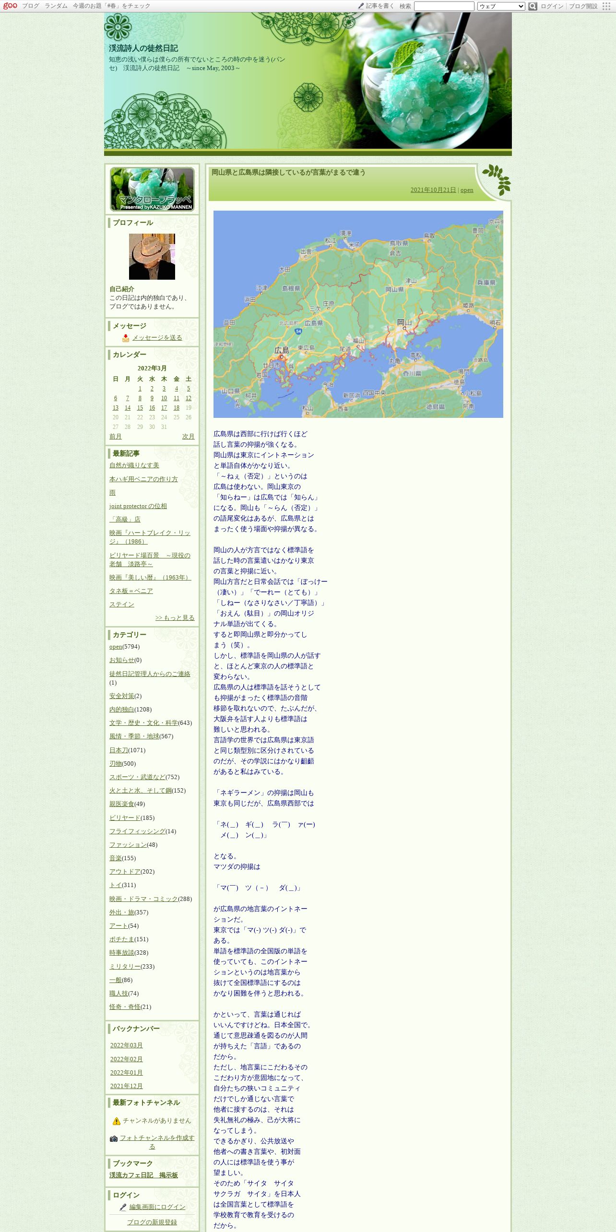Open recent article 「高級」店
Viewport: 616px width, 1232px height.
125,520
